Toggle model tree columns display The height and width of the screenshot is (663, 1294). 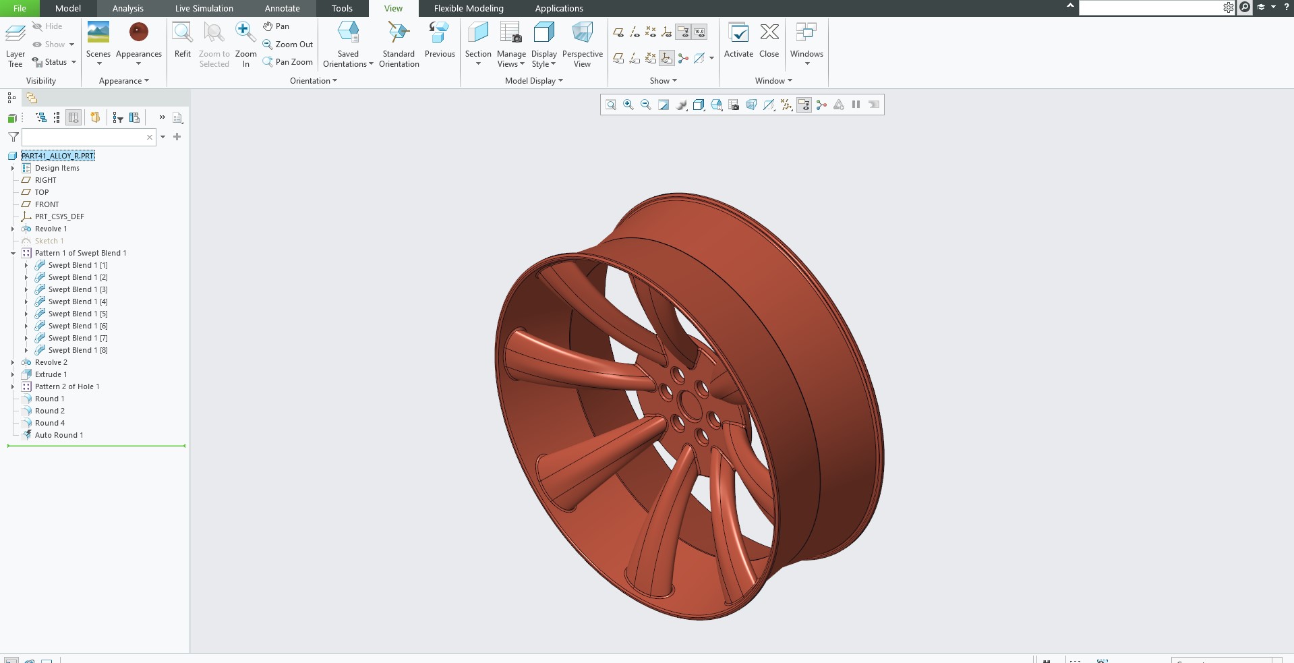73,117
